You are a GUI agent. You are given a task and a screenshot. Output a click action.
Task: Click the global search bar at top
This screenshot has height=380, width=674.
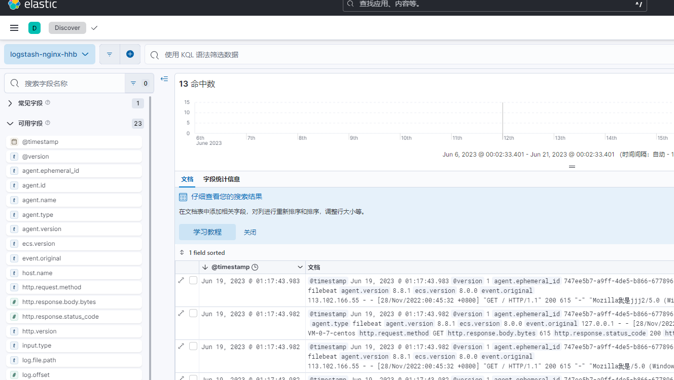coord(495,5)
